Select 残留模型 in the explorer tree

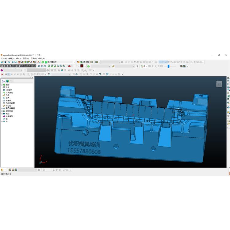9,116
